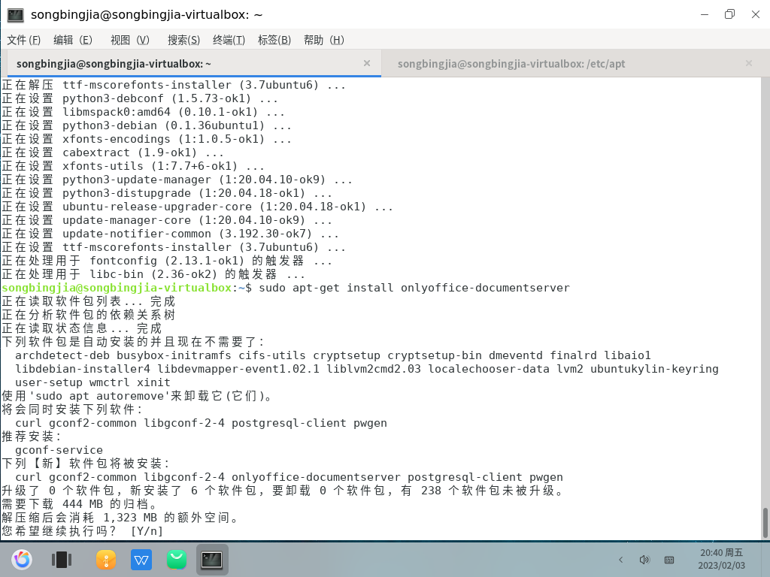770x577 pixels.
Task: Click the sudo apt-get install onlyoffice-documentserver command
Action: [414, 288]
